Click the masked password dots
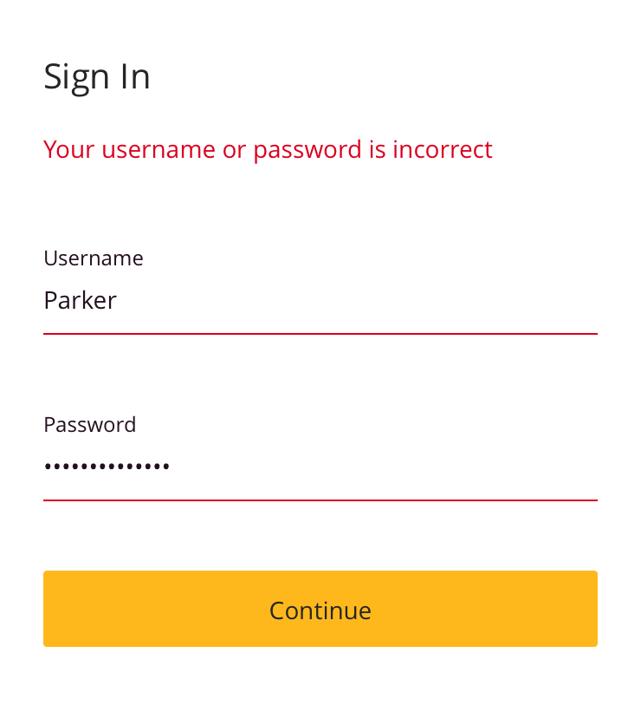The height and width of the screenshot is (725, 641). pyautogui.click(x=107, y=467)
